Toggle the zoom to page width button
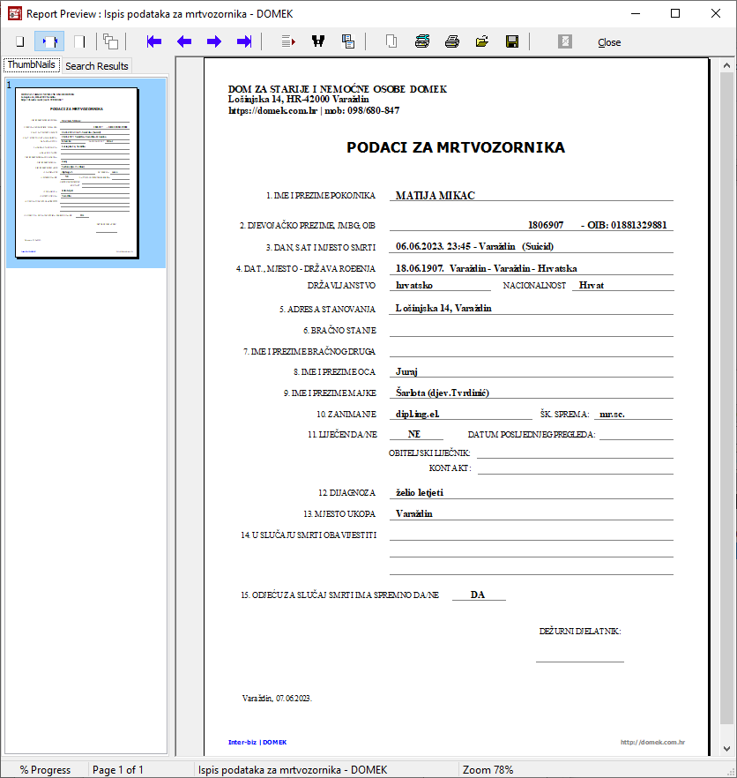Viewport: 737px width, 778px height. (49, 41)
